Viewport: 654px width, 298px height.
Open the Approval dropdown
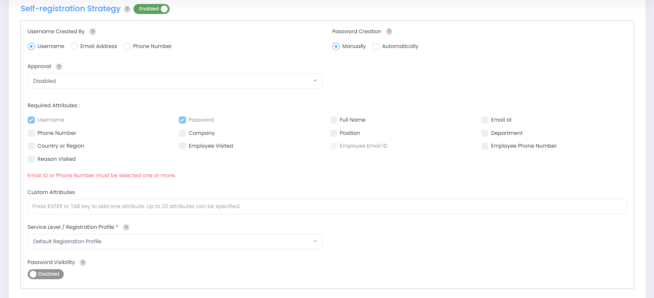click(x=175, y=81)
